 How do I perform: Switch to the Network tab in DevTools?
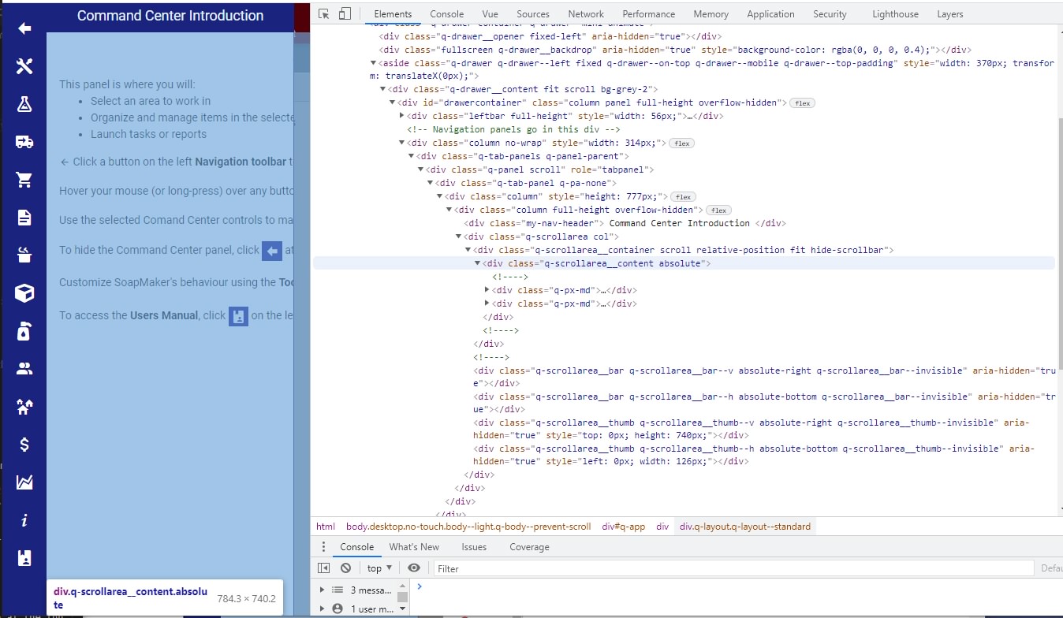[x=585, y=13]
